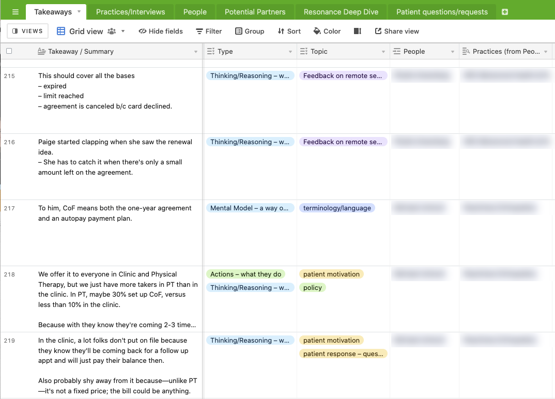Click Thinking/Reasoning tag in row 218
This screenshot has height=399, width=555.
[x=250, y=288]
